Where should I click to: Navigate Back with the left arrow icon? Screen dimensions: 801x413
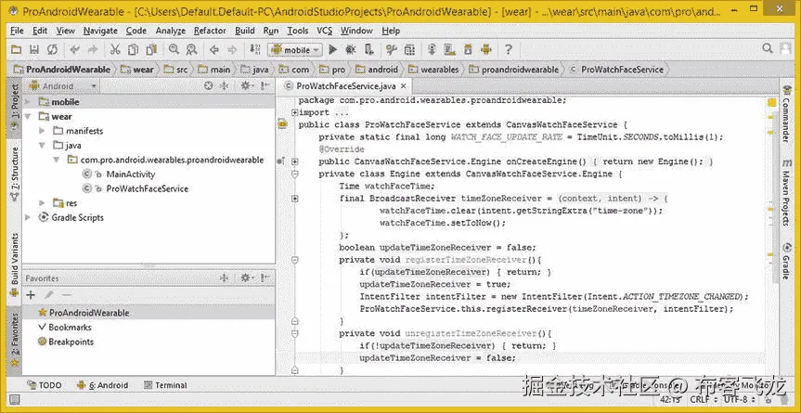point(214,49)
